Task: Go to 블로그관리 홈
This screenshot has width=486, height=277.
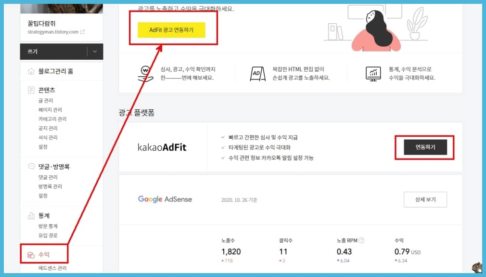Action: (56, 71)
